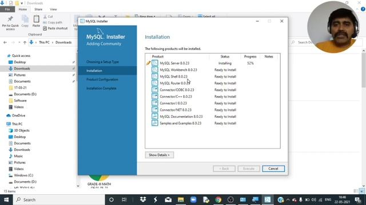Click the MySQL Shell 8.0.23 product icon
This screenshot has width=366, height=205.
pos(155,76)
